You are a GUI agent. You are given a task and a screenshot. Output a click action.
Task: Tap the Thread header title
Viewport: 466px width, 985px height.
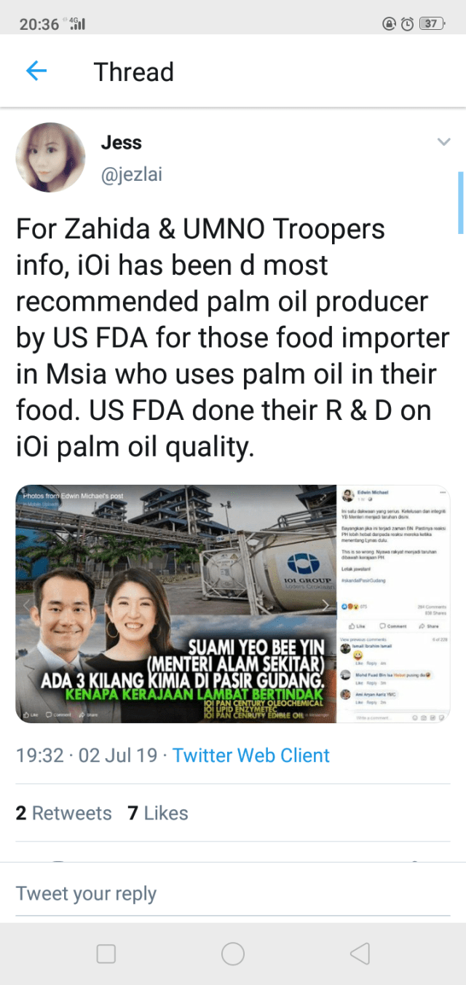click(x=134, y=72)
